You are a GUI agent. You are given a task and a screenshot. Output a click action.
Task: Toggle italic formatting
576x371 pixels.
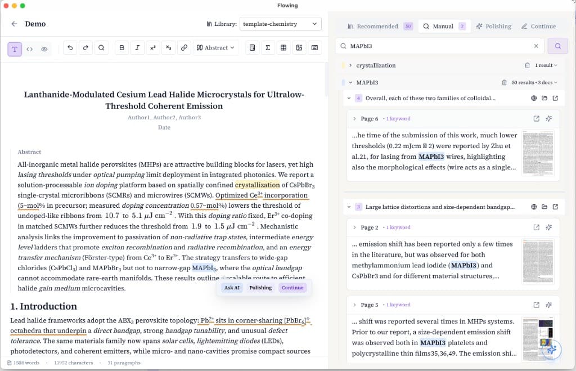point(137,47)
